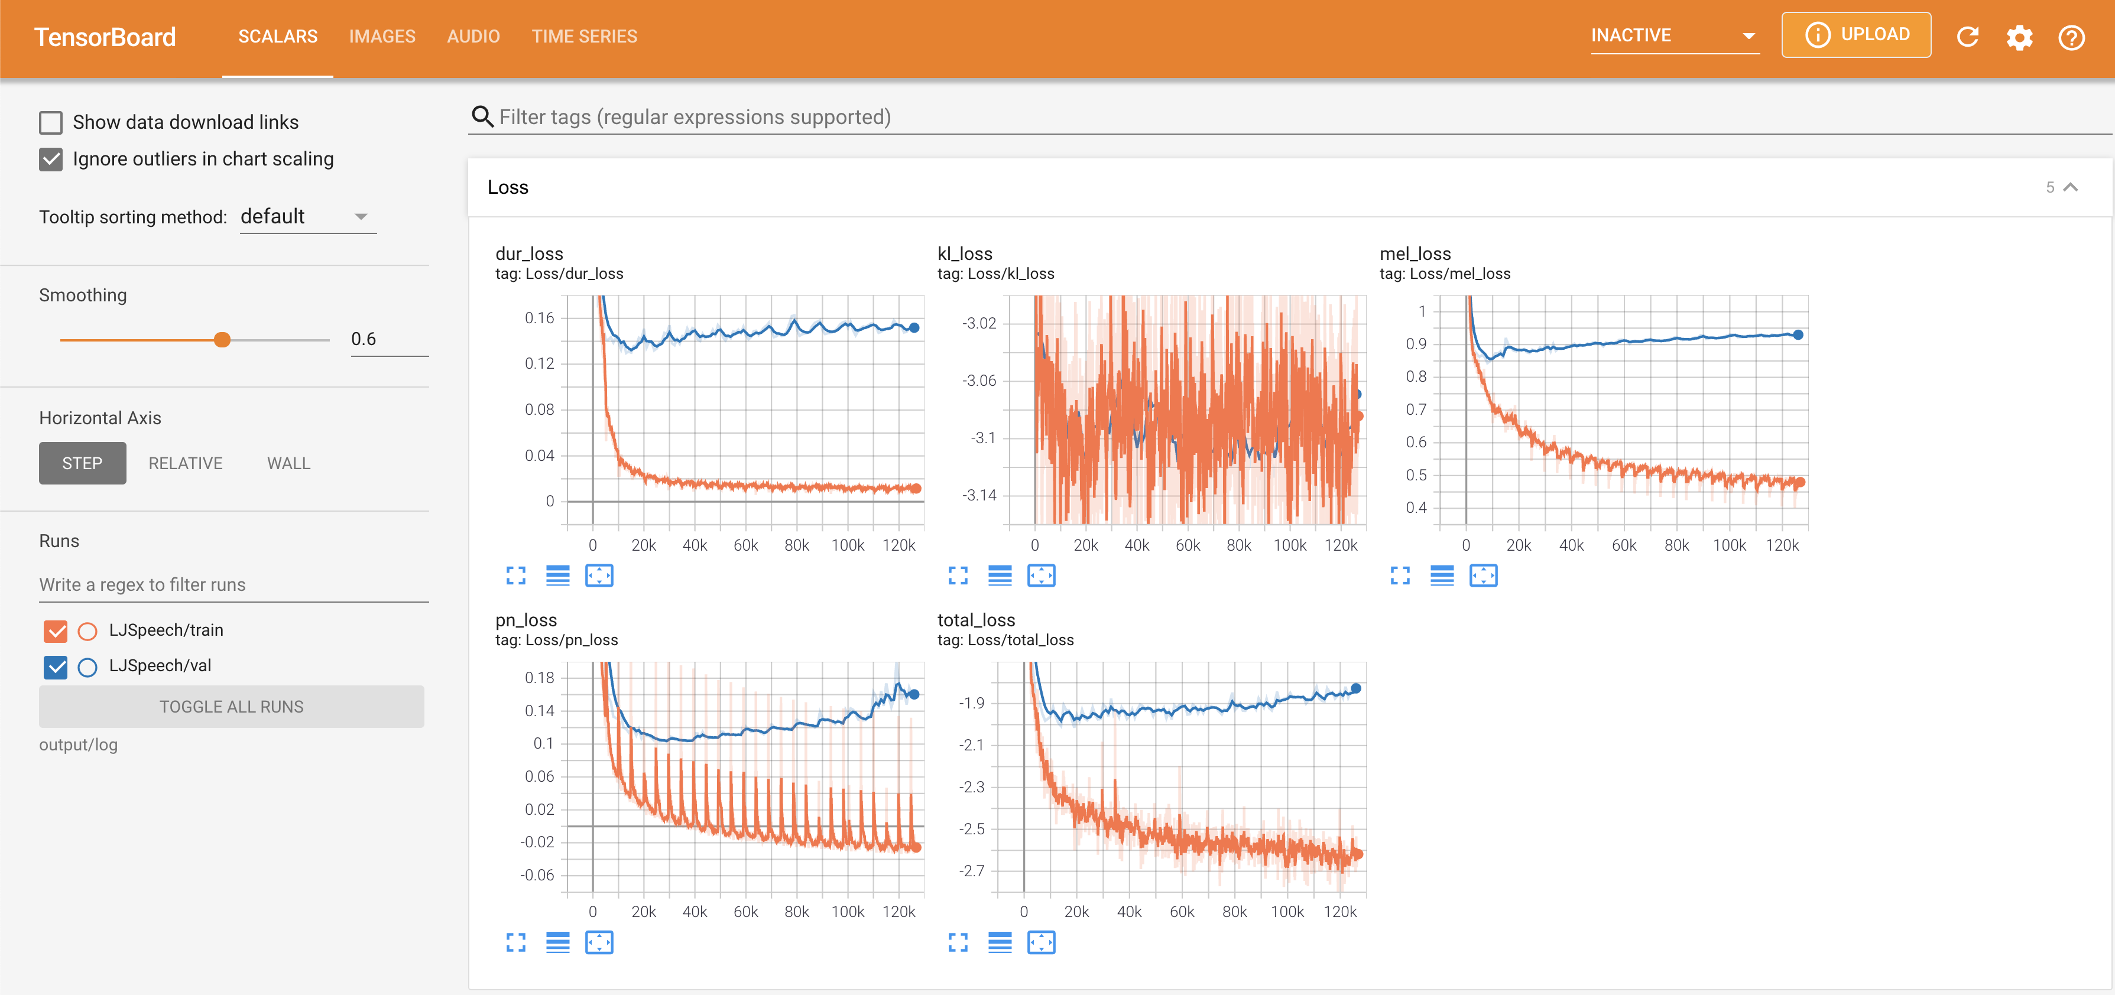Expand dur_loss chart to full size
2115x995 pixels.
(515, 575)
